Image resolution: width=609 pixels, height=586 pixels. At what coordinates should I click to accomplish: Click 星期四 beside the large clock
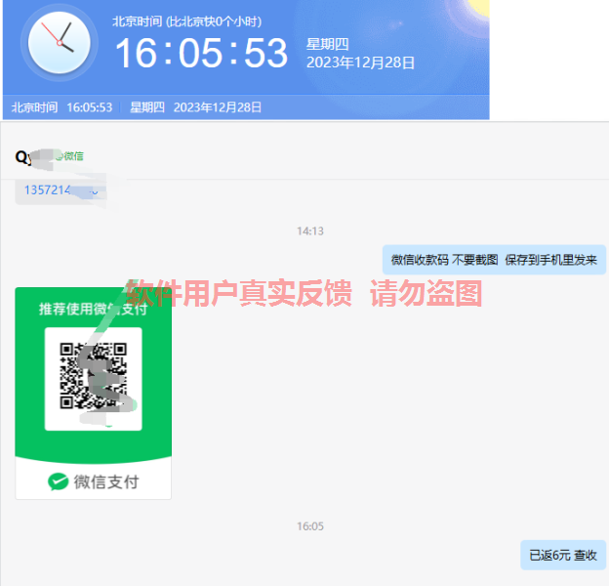pyautogui.click(x=327, y=44)
